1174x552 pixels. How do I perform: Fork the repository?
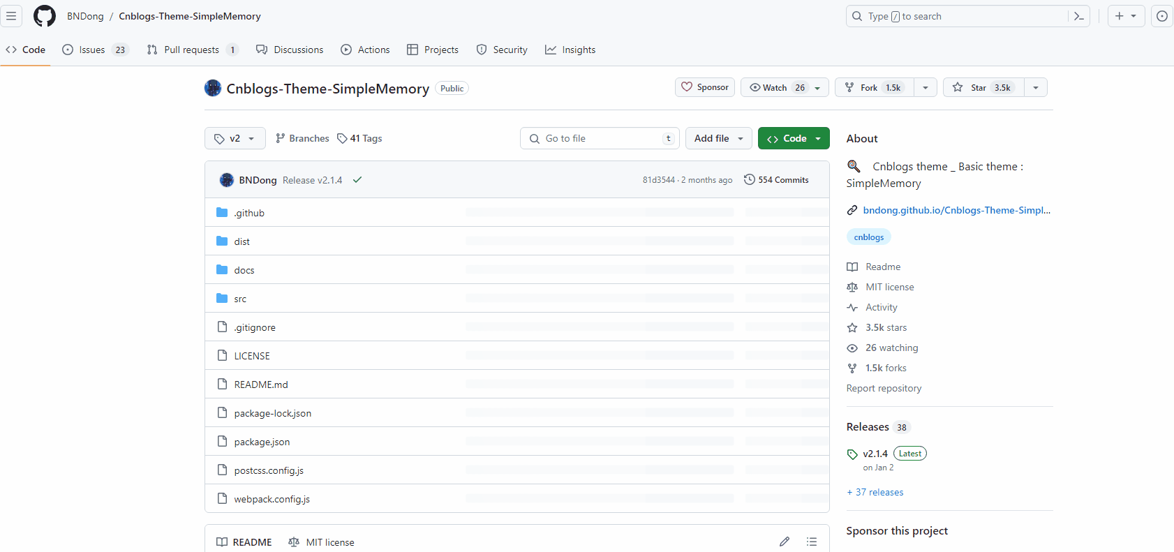(x=875, y=87)
